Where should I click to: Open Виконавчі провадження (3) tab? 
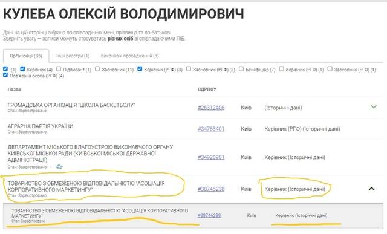click(129, 56)
